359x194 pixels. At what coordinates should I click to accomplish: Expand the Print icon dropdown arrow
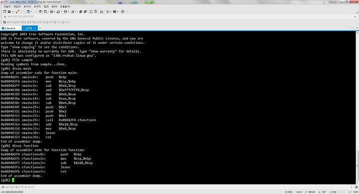(x=54, y=11)
